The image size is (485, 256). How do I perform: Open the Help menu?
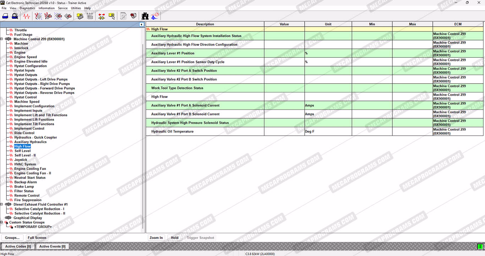[87, 8]
